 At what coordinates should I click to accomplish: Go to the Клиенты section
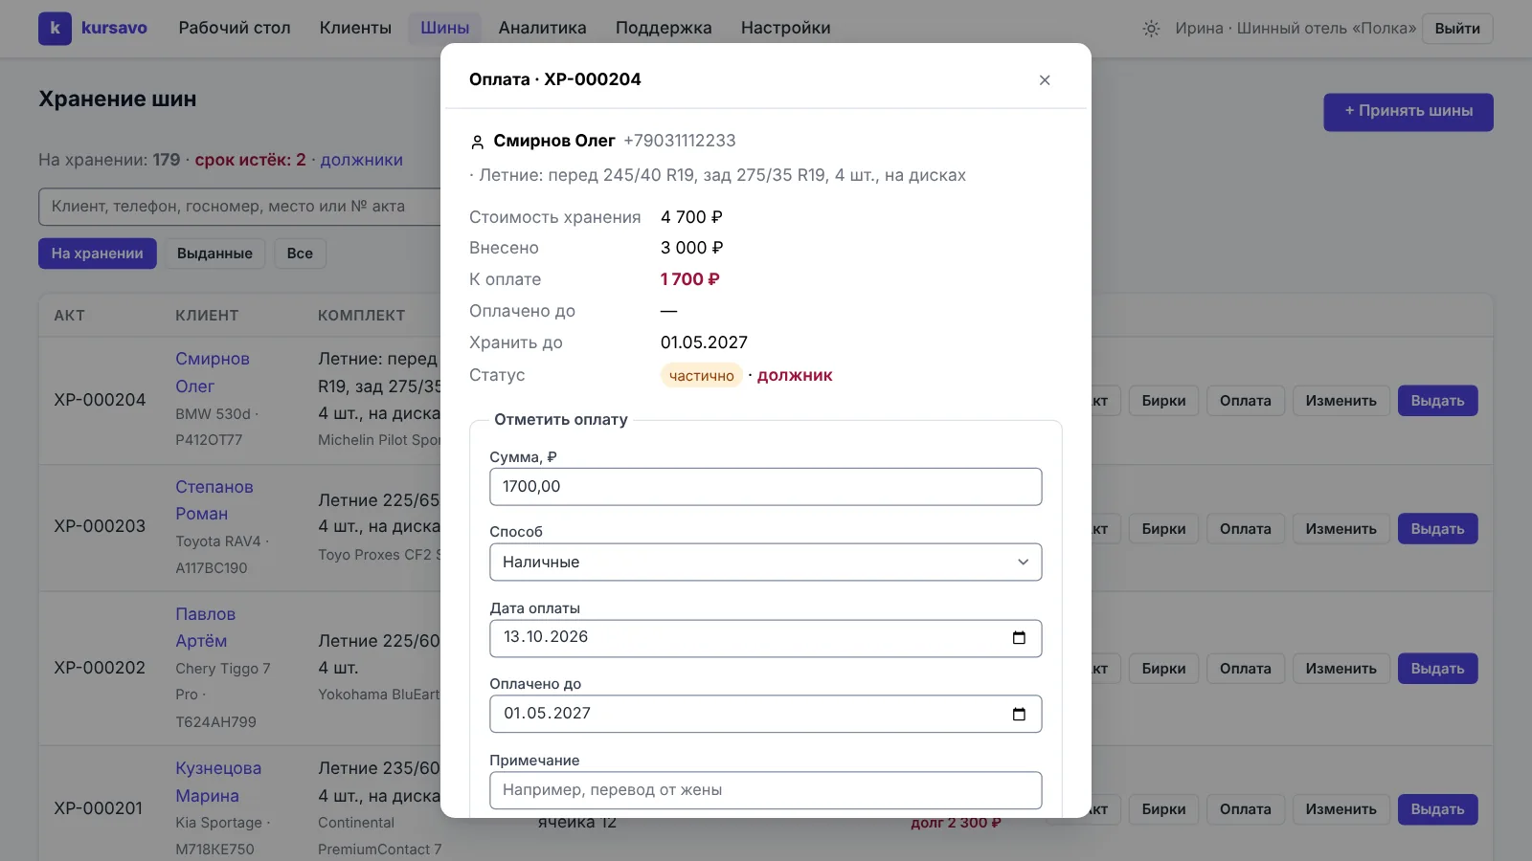point(355,28)
